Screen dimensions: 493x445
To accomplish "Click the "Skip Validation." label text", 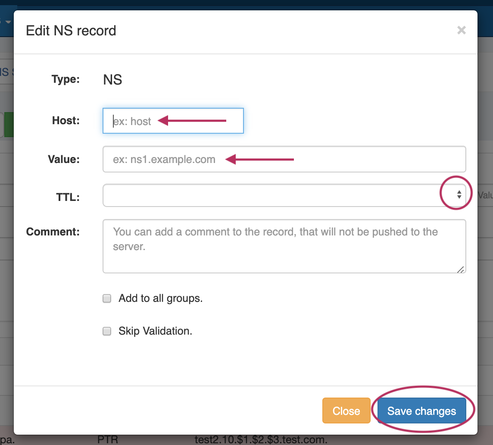I will [x=155, y=331].
